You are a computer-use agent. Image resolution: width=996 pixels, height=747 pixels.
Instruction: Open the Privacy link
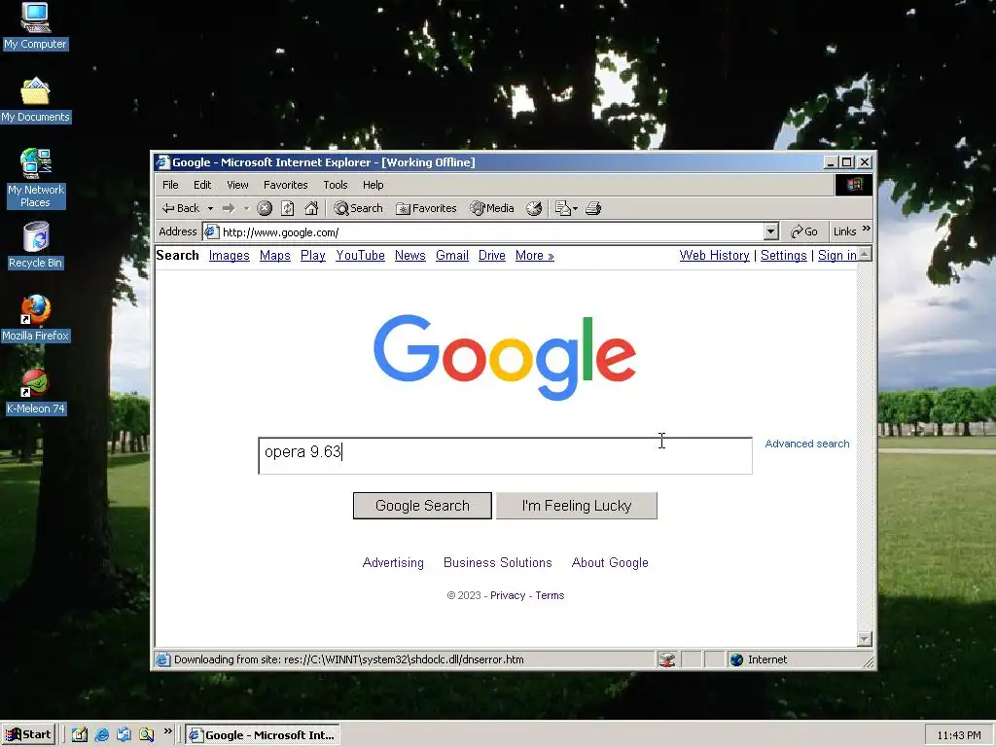tap(508, 595)
